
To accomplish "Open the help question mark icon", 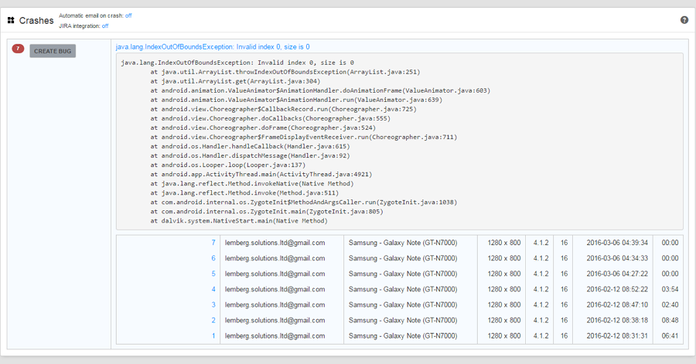I will pyautogui.click(x=684, y=20).
